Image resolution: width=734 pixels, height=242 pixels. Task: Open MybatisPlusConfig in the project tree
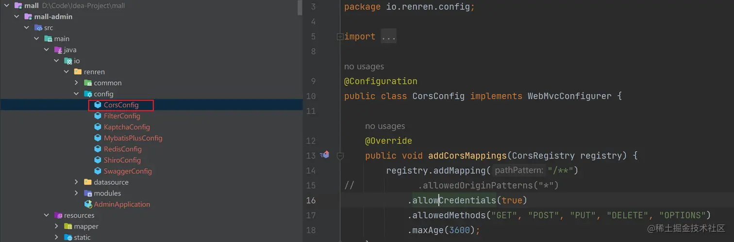click(133, 138)
